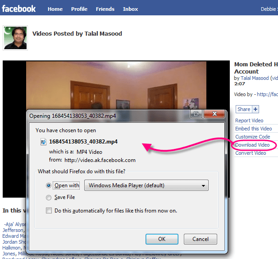Click the MP4 Video type text
278x259 pixels.
(89, 152)
